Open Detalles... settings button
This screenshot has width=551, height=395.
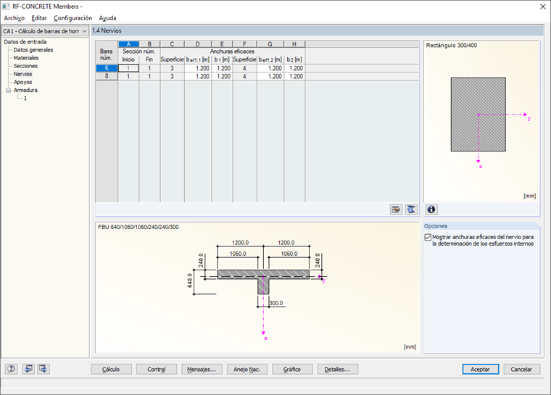click(x=337, y=370)
